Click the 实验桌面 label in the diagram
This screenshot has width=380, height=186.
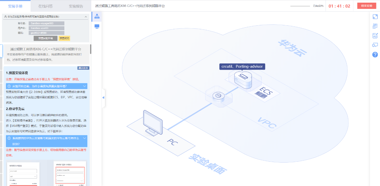point(208,164)
